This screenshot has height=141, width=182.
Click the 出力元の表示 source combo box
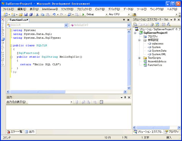[50, 102]
